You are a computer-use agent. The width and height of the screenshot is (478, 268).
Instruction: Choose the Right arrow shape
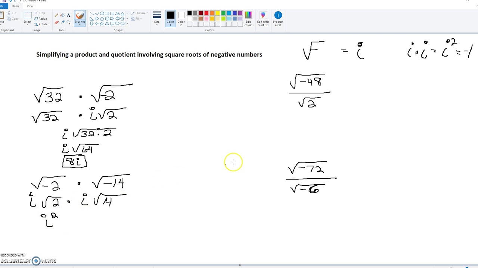click(x=112, y=19)
